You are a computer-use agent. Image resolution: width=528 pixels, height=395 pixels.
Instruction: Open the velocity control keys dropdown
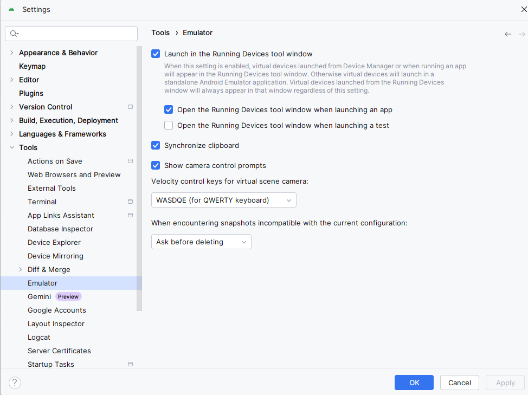[223, 200]
